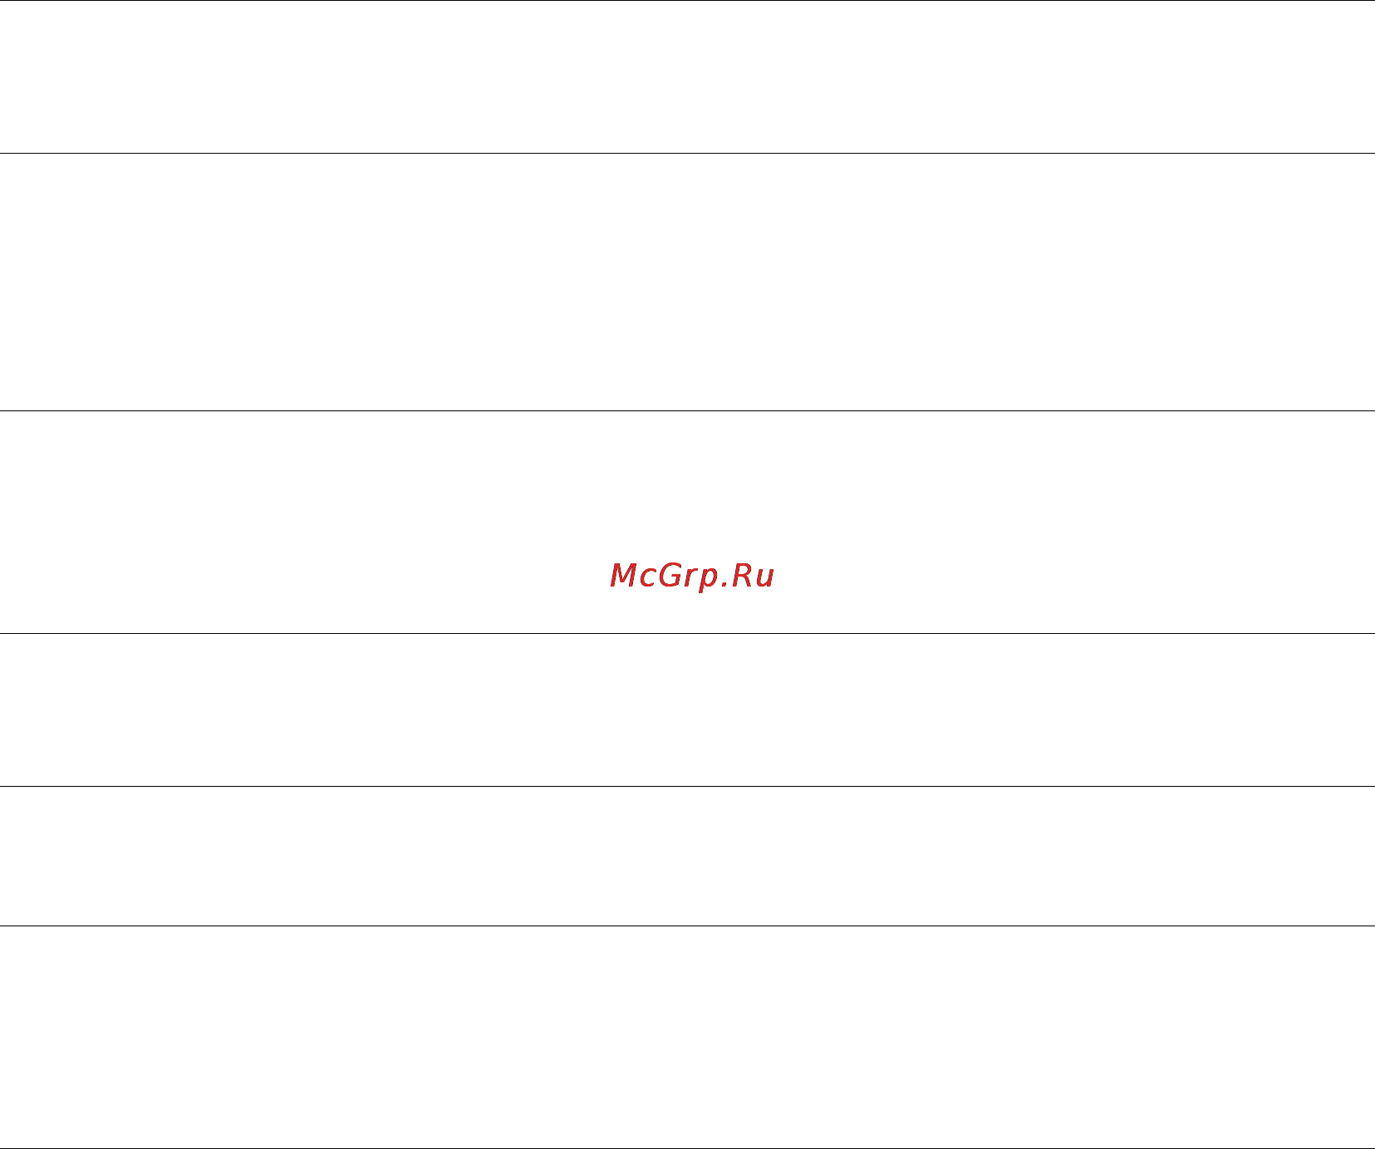The image size is (1375, 1149).
Task: Click the divider line directly below McGrp.Ru row
Action: [x=687, y=633]
